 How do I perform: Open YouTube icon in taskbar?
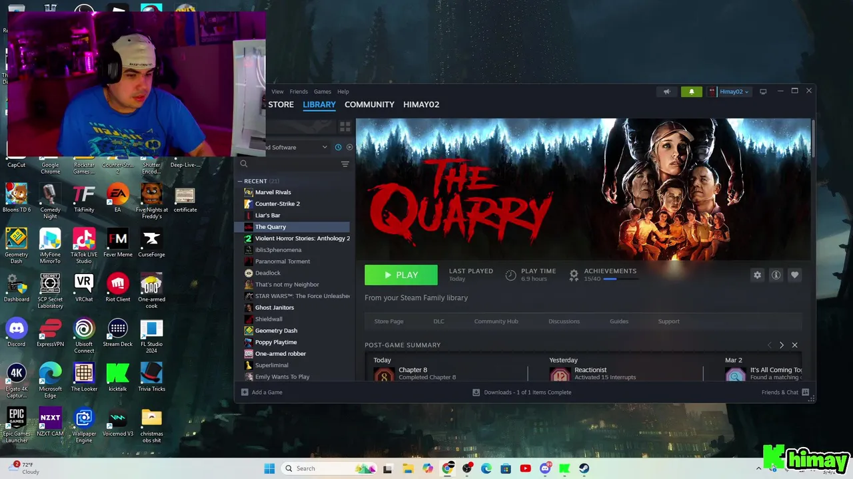click(x=525, y=468)
